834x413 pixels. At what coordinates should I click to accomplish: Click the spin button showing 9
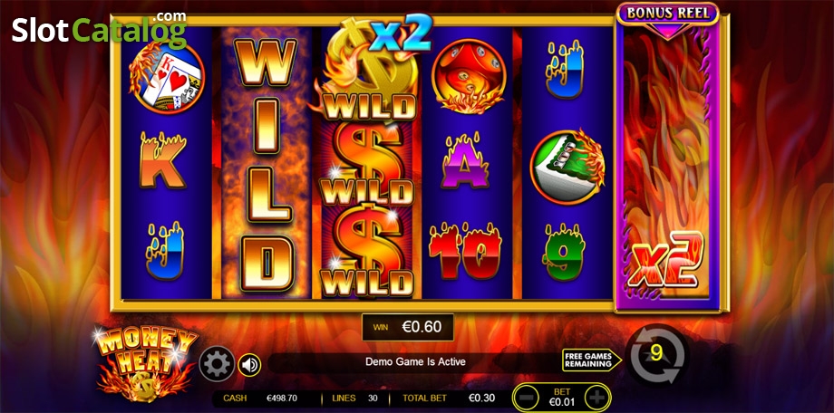pyautogui.click(x=657, y=354)
